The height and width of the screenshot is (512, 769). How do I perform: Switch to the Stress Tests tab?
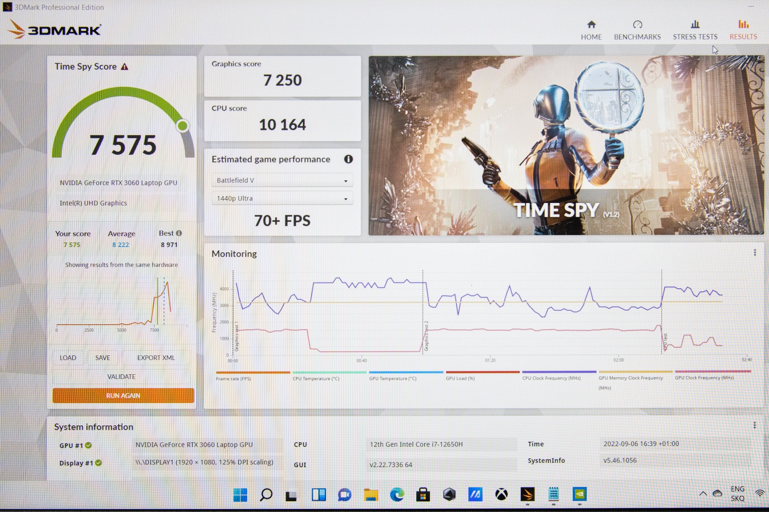695,30
